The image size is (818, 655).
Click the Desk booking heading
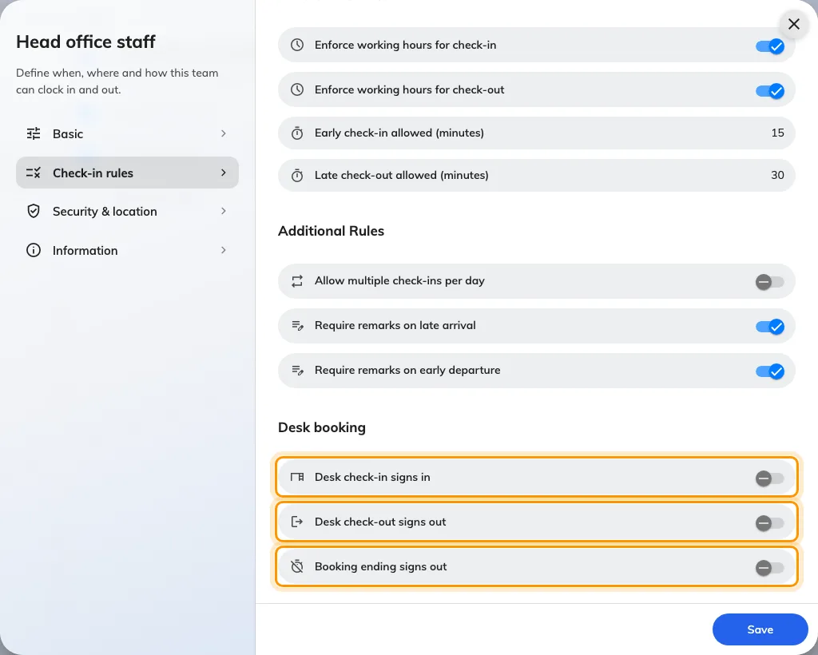(322, 427)
